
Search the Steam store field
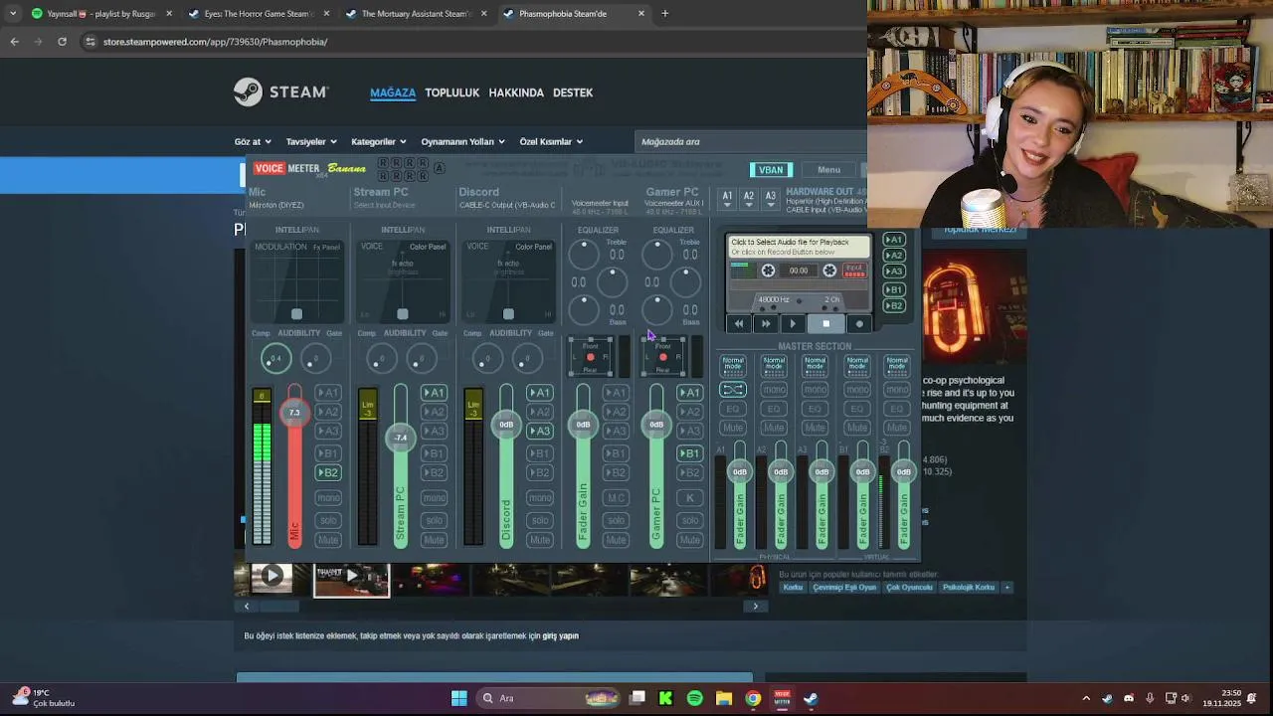click(751, 141)
